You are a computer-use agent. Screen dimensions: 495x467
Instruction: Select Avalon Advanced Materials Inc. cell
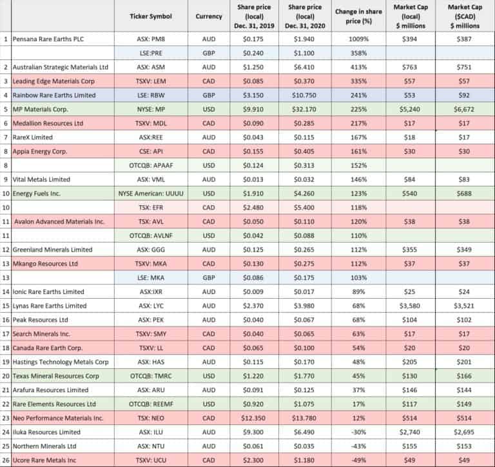(x=63, y=221)
